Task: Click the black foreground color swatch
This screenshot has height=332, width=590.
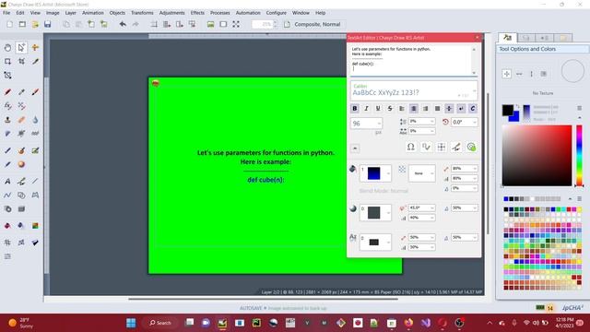Action: (507, 110)
